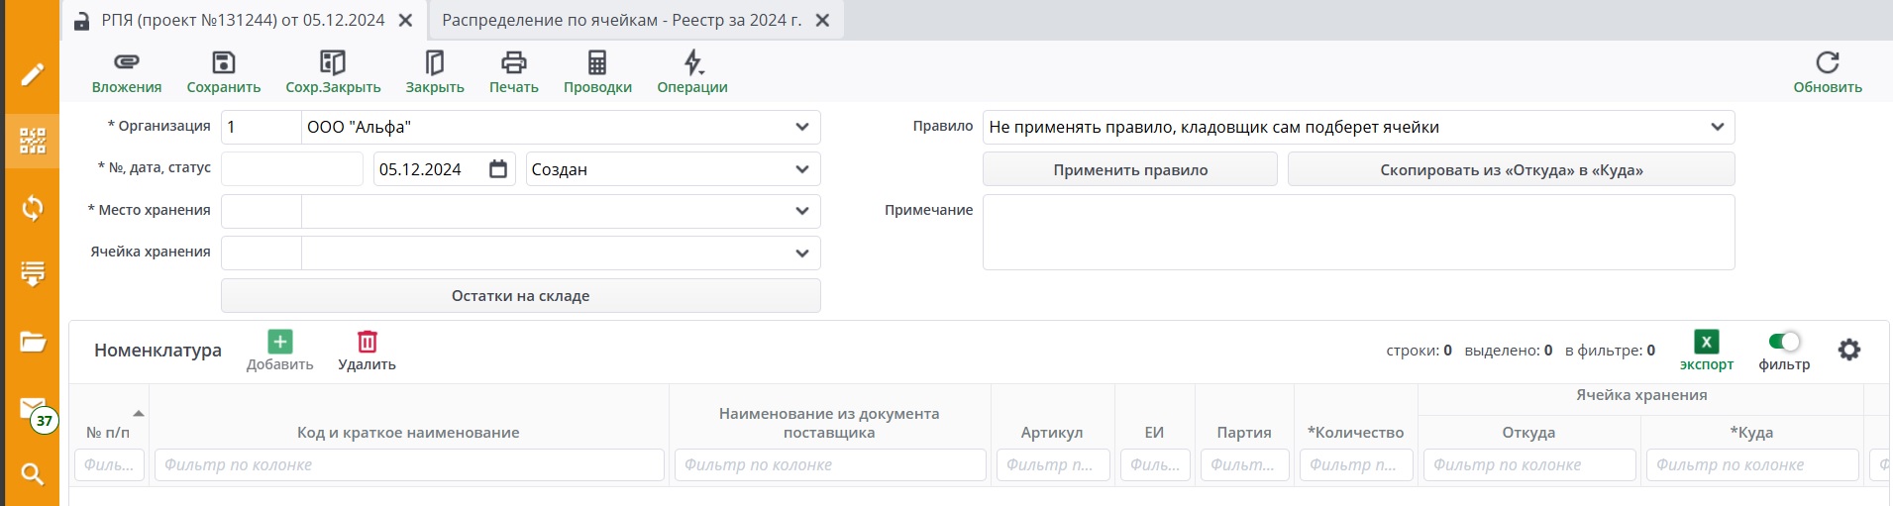
Task: Click Обновить refresh icon
Action: 1827,63
